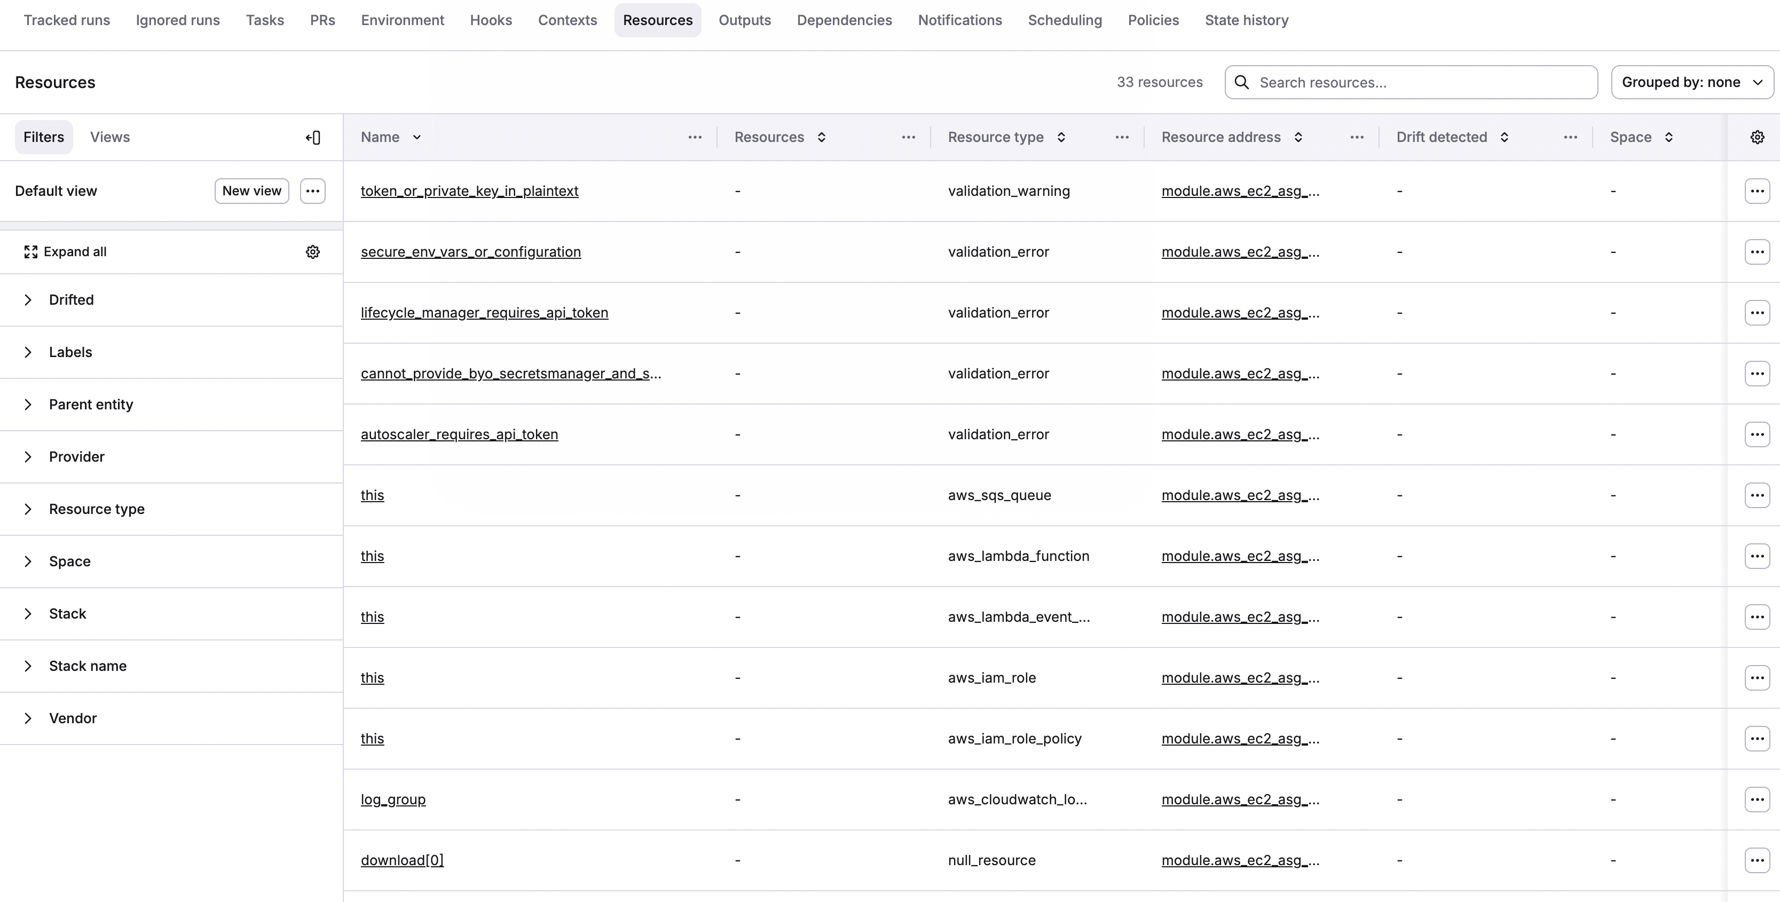Focus the Search resources input field
The height and width of the screenshot is (902, 1780).
[1411, 82]
